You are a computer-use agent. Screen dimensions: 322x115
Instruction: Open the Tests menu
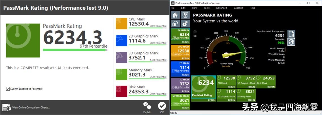[206, 8]
